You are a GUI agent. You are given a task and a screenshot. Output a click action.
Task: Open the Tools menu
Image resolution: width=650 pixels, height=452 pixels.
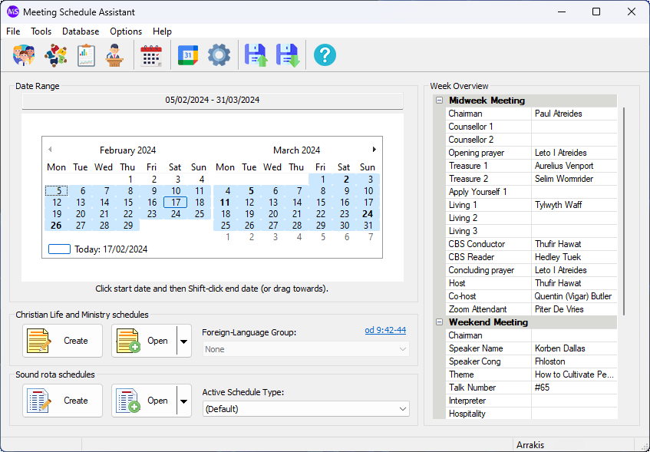(41, 31)
